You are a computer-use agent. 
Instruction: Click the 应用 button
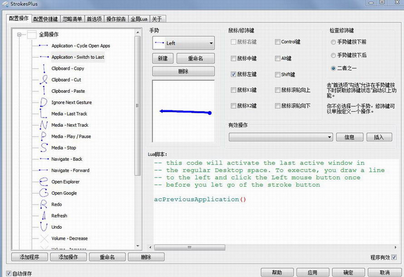click(312, 273)
